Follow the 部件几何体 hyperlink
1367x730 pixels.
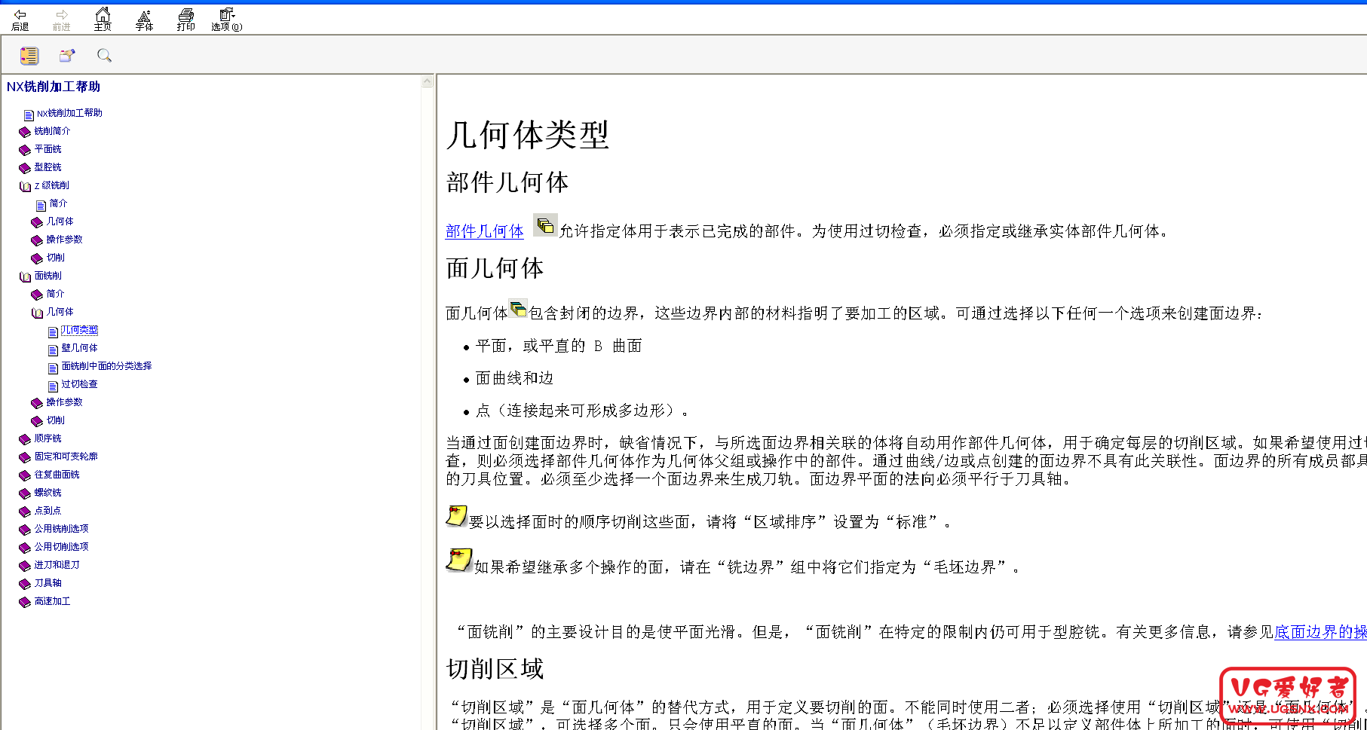click(x=484, y=231)
